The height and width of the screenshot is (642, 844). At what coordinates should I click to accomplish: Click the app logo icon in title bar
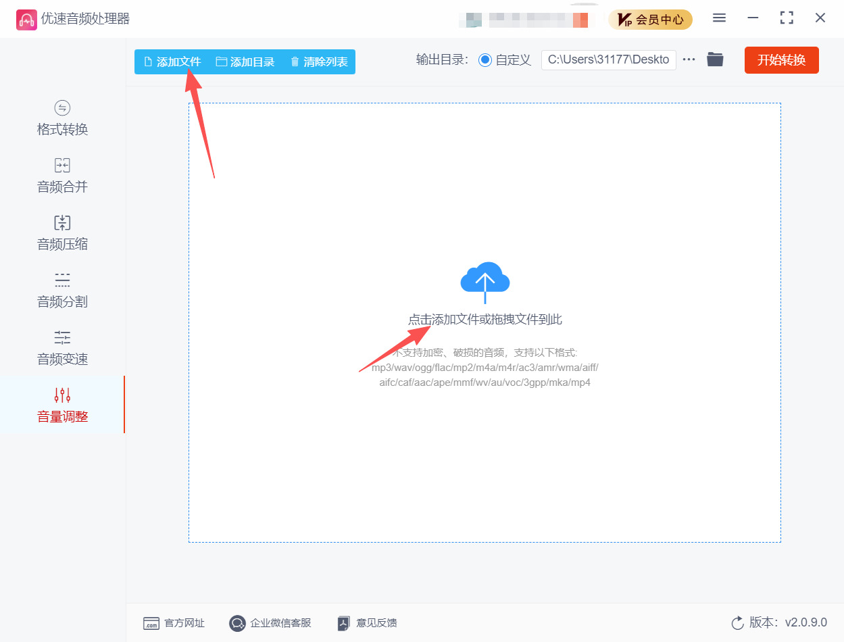(26, 20)
